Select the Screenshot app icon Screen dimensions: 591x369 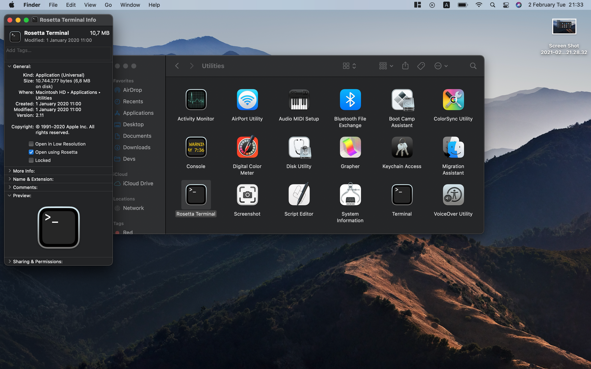[x=247, y=194]
